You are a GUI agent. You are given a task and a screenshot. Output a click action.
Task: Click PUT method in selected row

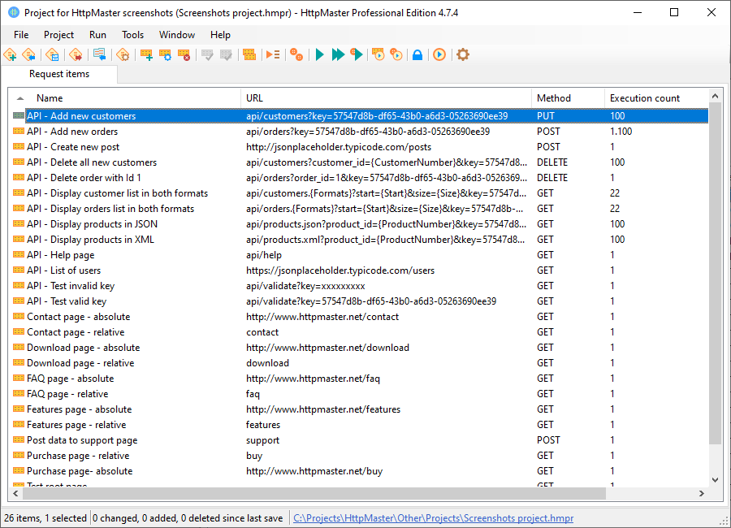point(546,116)
